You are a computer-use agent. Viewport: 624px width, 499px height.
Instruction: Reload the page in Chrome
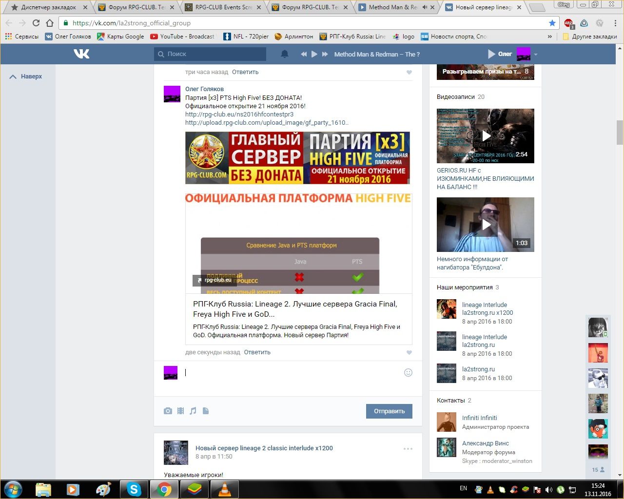point(36,23)
